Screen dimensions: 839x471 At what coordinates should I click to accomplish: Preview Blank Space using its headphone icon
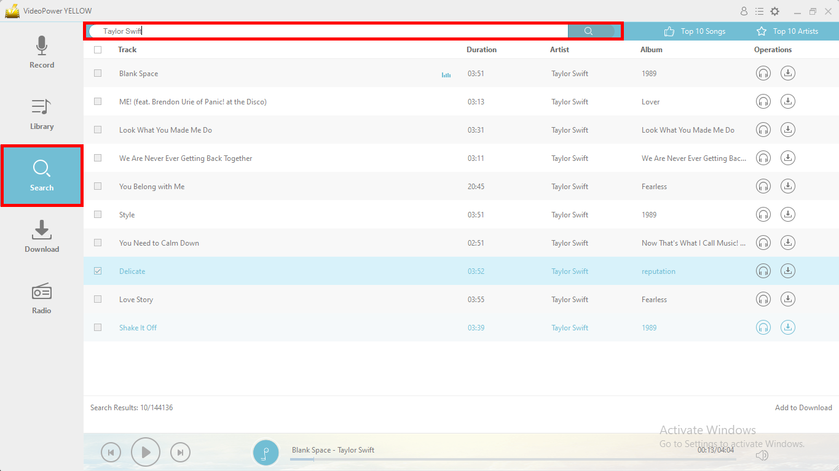763,73
